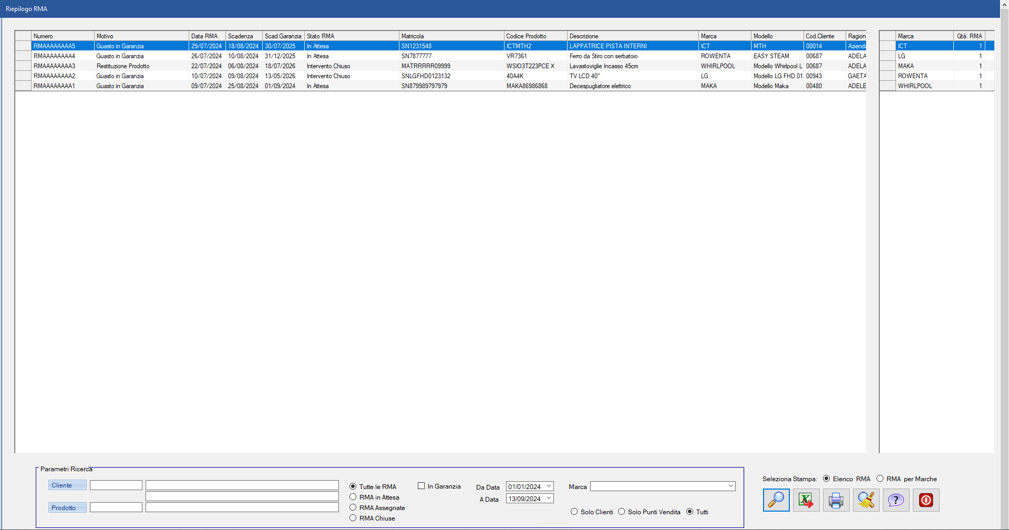Viewport: 1009px width, 530px height.
Task: Click the printer icon to print
Action: click(x=836, y=500)
